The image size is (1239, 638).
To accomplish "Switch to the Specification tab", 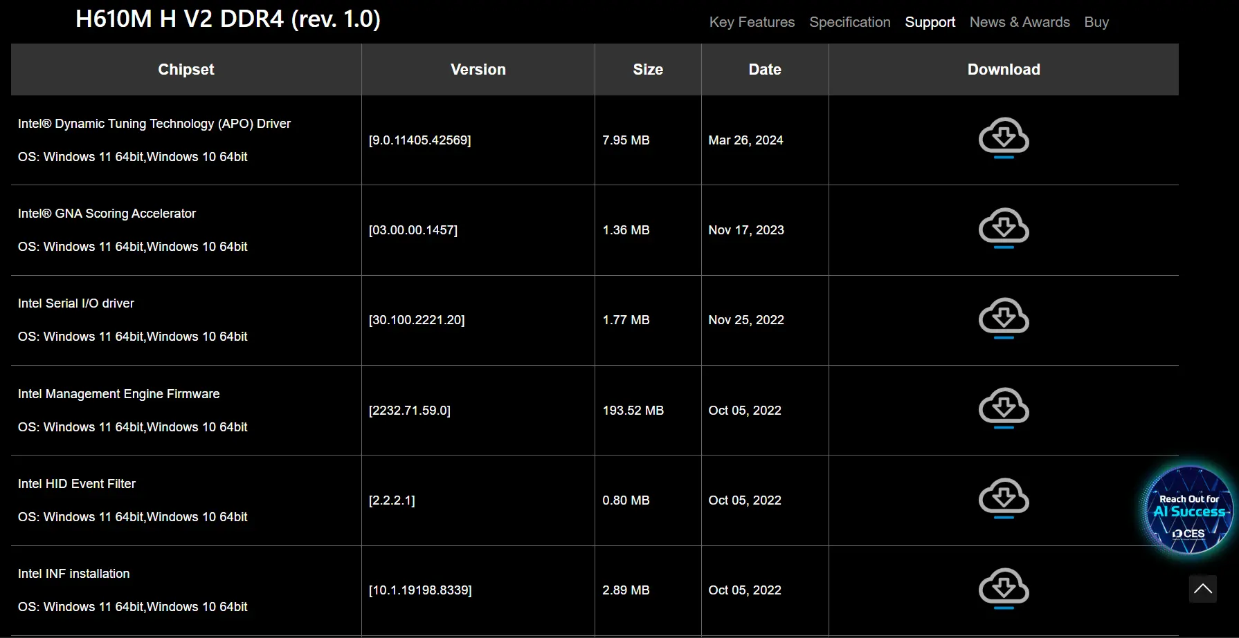I will [850, 22].
